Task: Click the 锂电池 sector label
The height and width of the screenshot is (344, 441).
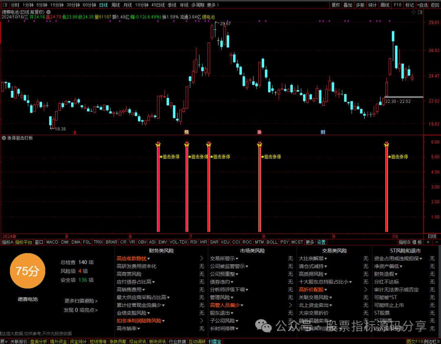Action: tap(208, 17)
